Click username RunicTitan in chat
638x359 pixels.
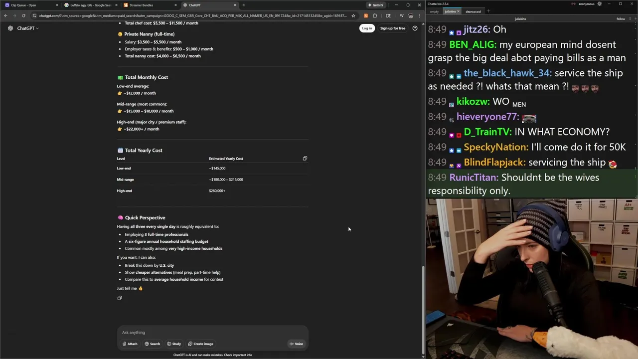click(474, 178)
